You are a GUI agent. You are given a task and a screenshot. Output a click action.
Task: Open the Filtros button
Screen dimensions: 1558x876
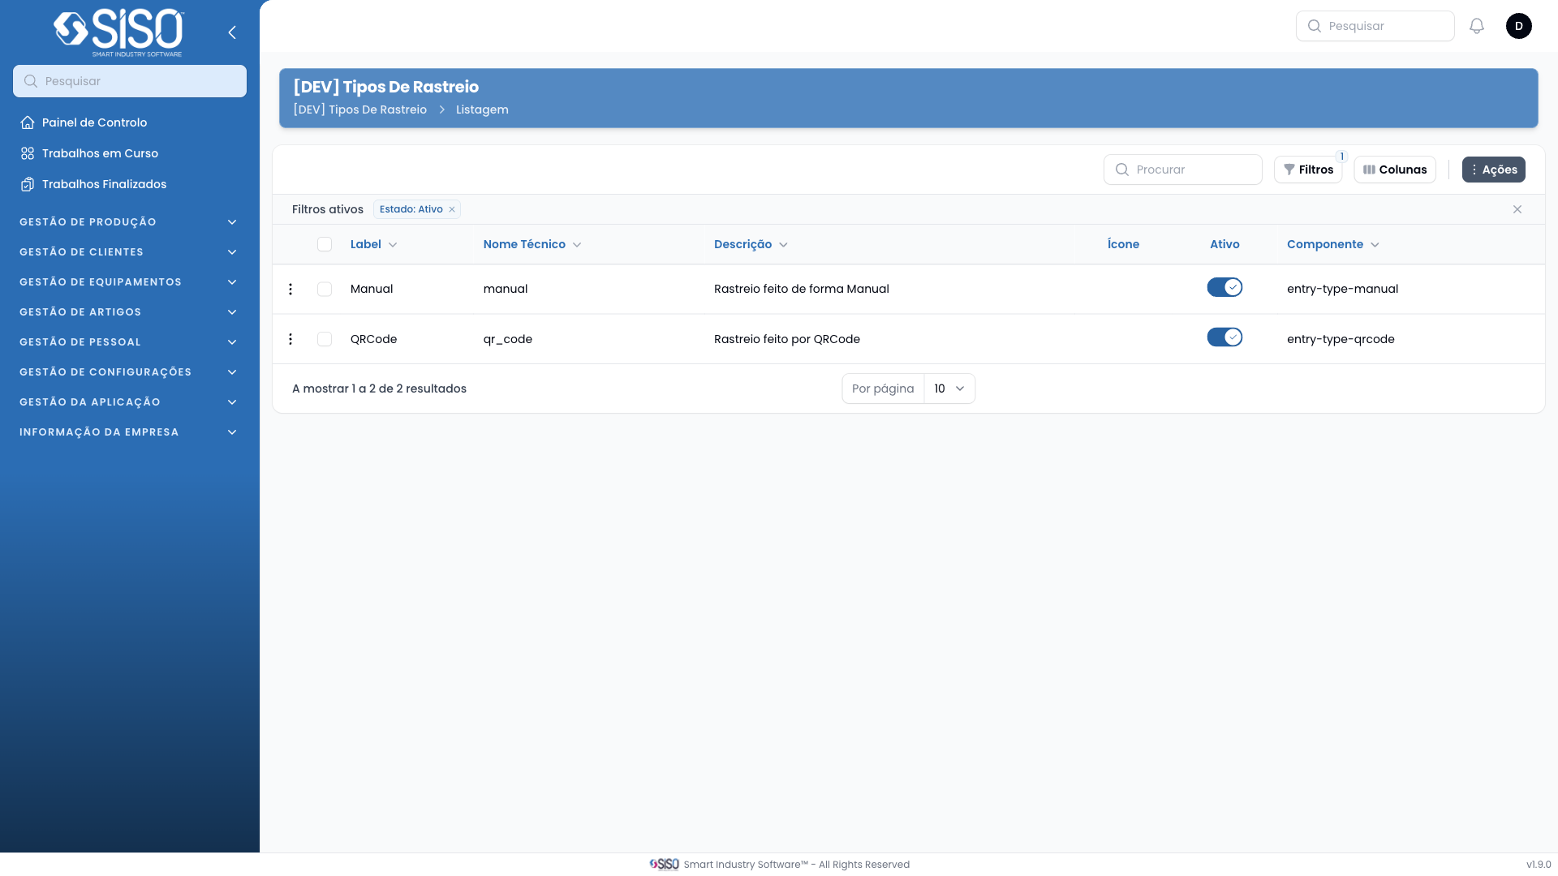1307,170
